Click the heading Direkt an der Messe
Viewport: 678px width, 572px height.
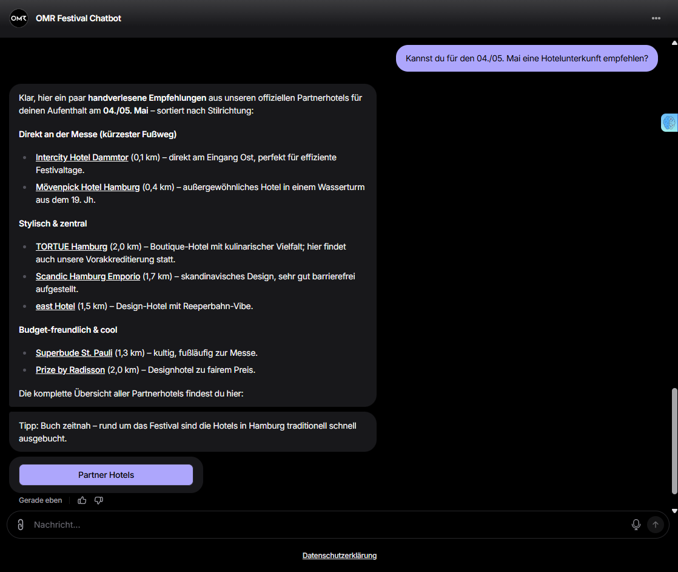pyautogui.click(x=98, y=134)
